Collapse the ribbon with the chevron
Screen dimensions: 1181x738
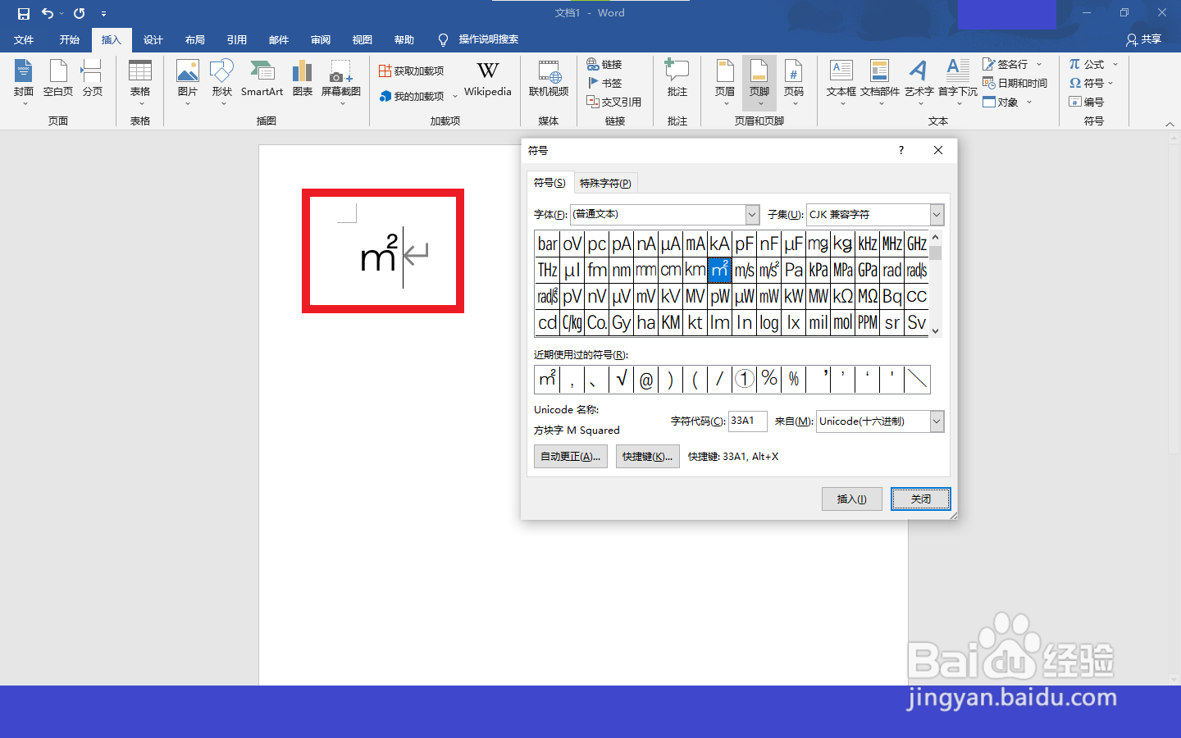pyautogui.click(x=1170, y=124)
